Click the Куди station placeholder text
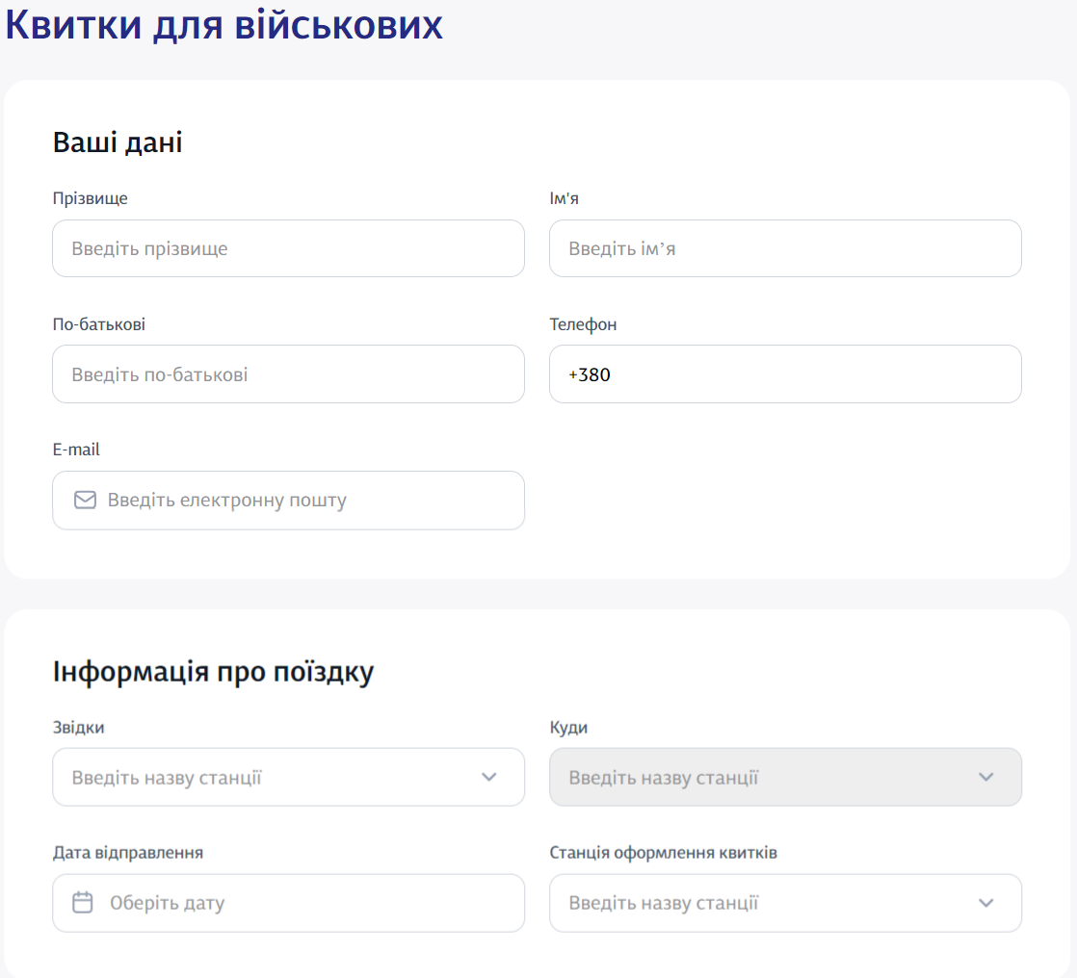The height and width of the screenshot is (978, 1077). click(x=663, y=778)
